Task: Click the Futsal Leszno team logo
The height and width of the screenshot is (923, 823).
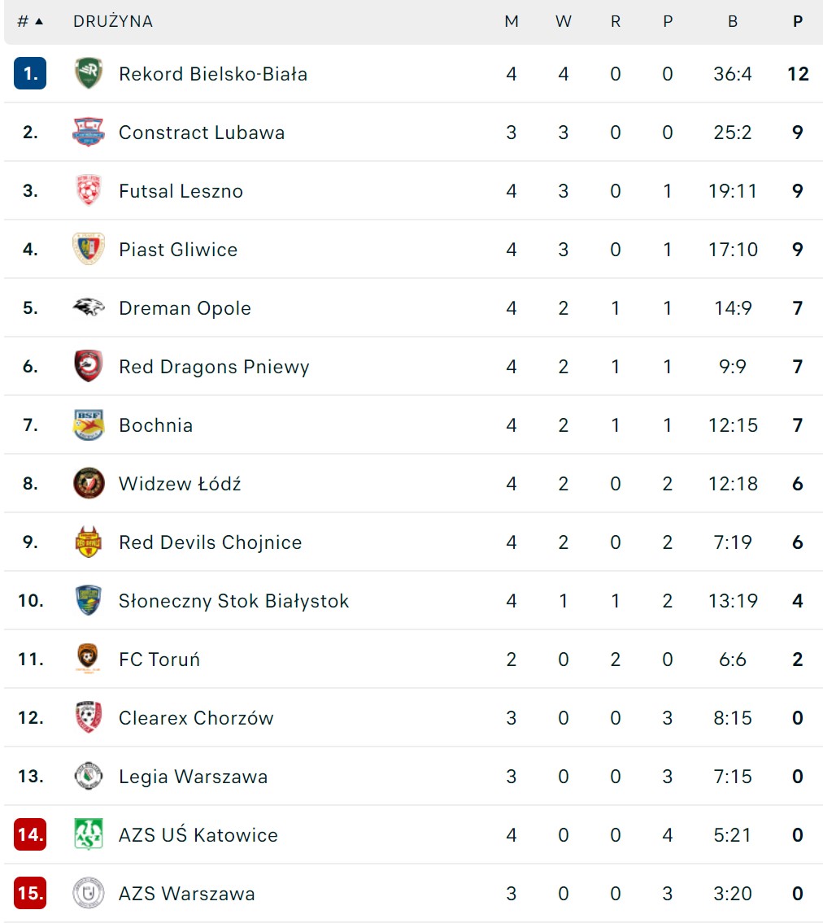Action: pos(88,191)
